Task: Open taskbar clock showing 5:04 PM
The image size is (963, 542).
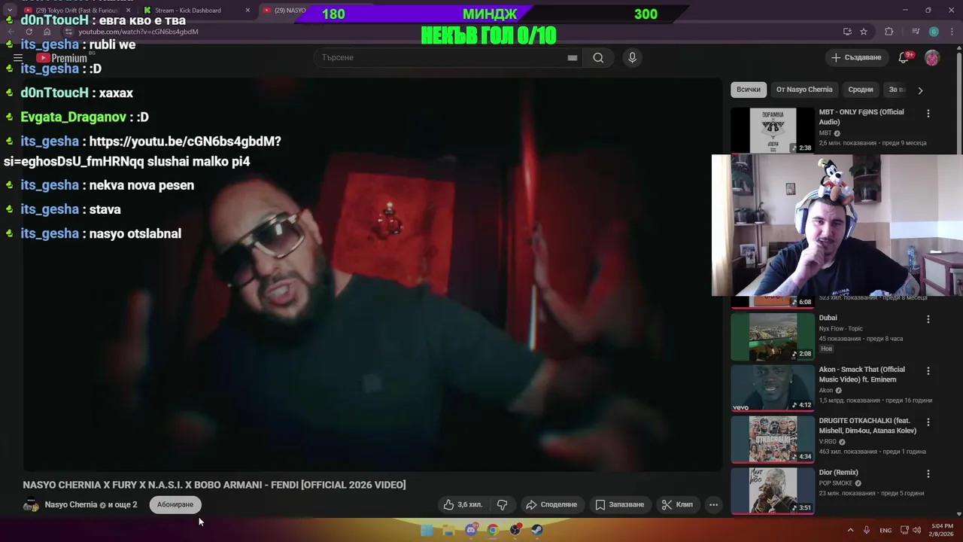Action: click(x=941, y=530)
